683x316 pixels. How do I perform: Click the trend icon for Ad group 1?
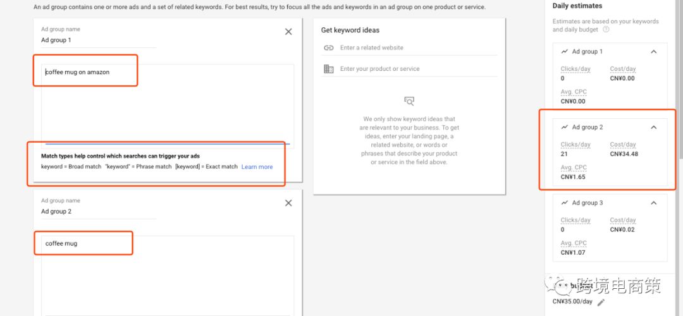(565, 51)
